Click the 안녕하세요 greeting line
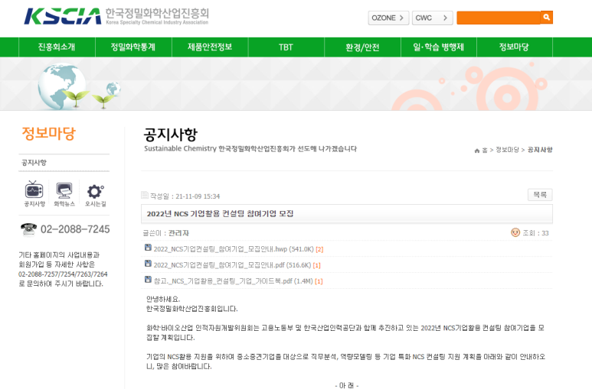The image size is (592, 389). pos(163,299)
